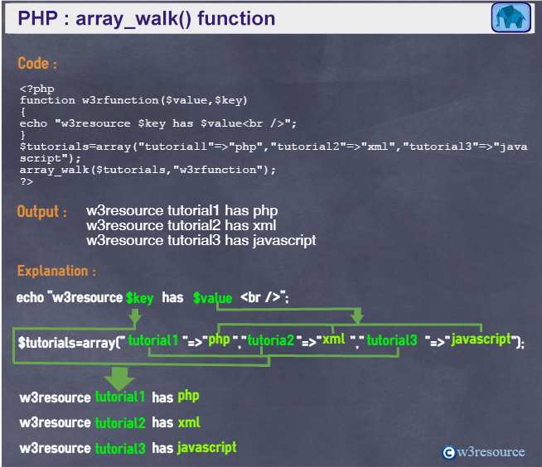Click the w3resource watermark text at bottom right
The width and height of the screenshot is (542, 467).
click(x=491, y=452)
